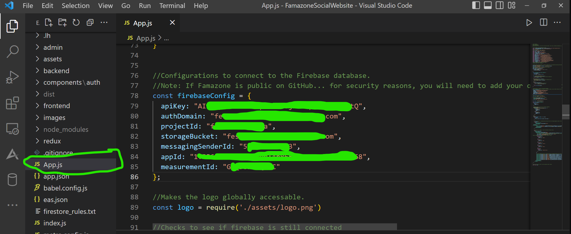Open firestore_rules.txt from the file tree
The image size is (571, 234).
(x=71, y=211)
